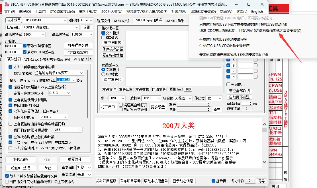
Task: Click the scrollbar thumb of 200万大奖 text panel
Action: tap(264, 130)
